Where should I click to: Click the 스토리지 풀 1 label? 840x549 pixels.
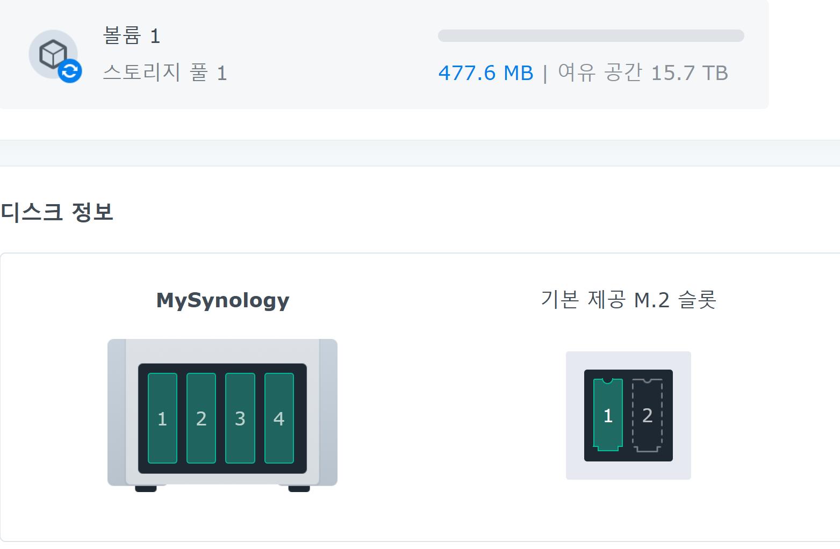[165, 73]
